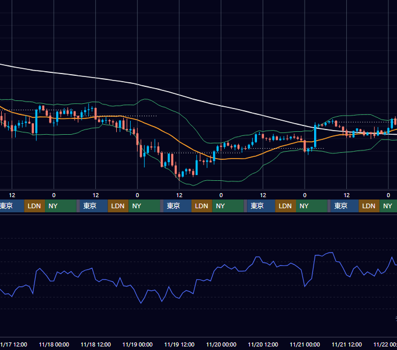Viewport: 397px width, 350px height.
Task: Click the hour label 12 above 11/19 12:00
Action: (x=179, y=195)
